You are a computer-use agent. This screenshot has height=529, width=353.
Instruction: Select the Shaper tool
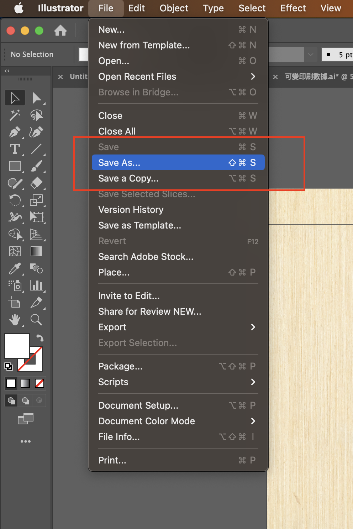click(x=15, y=183)
